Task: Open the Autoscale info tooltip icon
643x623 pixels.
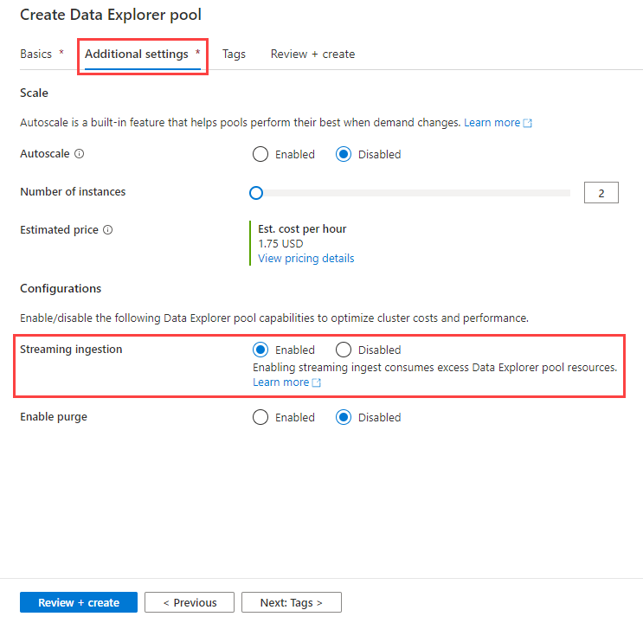Action: 79,154
